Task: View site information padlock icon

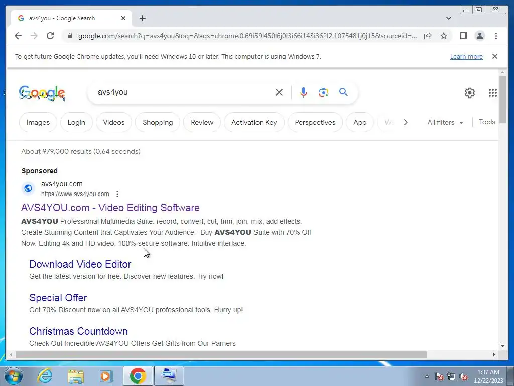Action: (70, 36)
